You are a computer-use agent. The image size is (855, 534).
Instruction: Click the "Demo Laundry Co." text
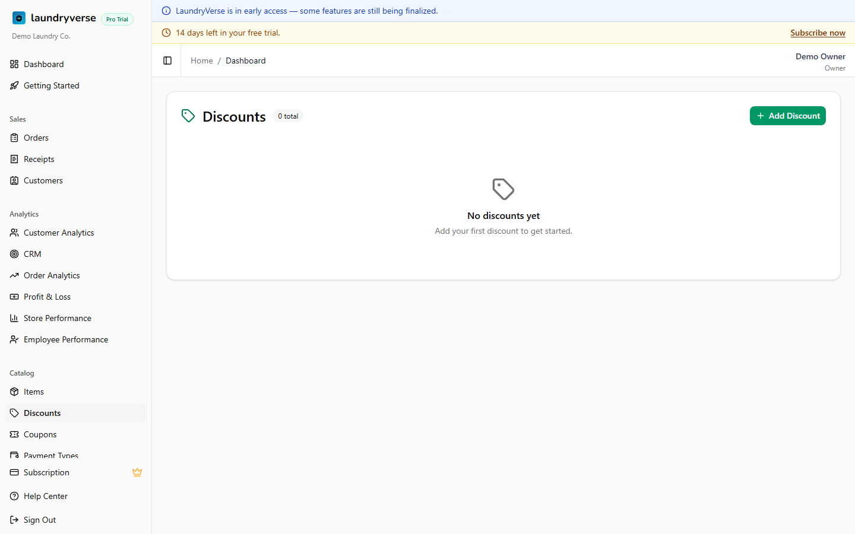(41, 36)
